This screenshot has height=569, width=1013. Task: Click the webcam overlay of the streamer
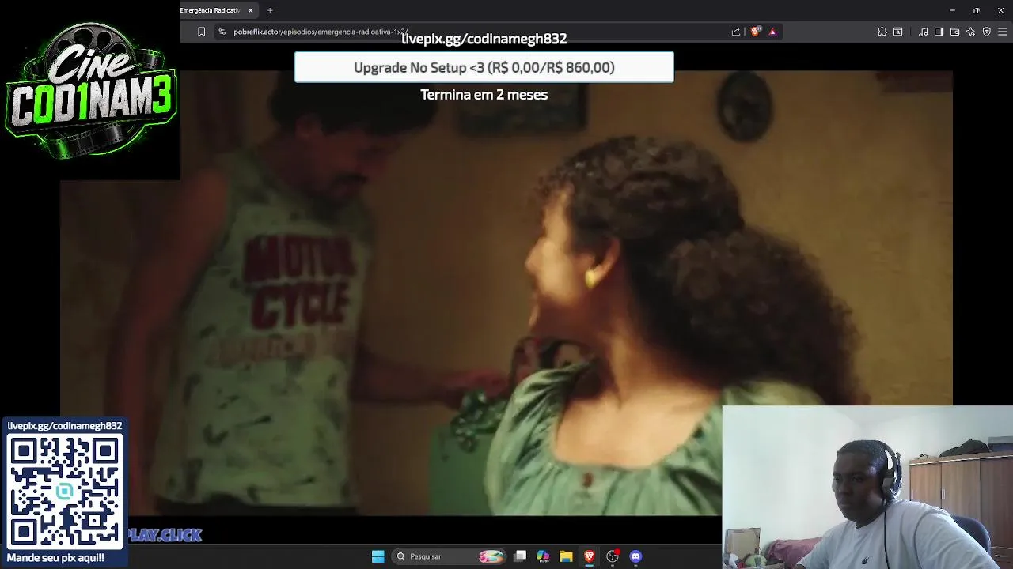pos(867,488)
